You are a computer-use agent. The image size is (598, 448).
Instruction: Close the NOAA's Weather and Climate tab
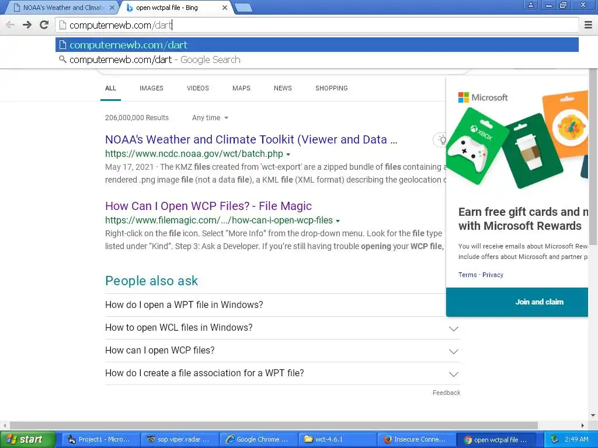(x=112, y=8)
